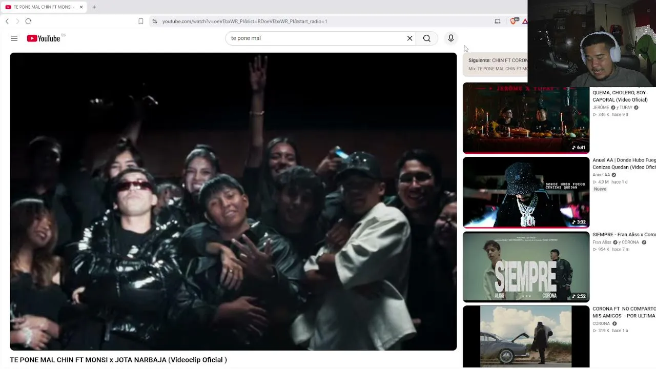Go back with the browser back arrow
The height and width of the screenshot is (369, 656).
point(7,21)
